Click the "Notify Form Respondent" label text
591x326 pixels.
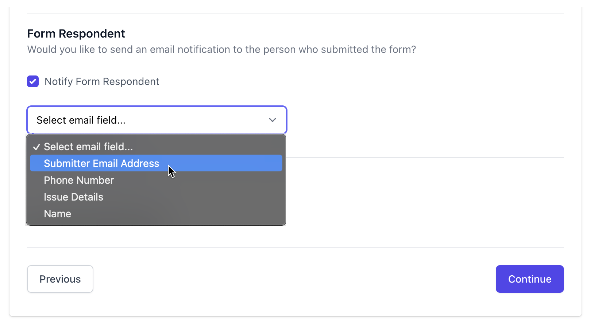coord(102,81)
